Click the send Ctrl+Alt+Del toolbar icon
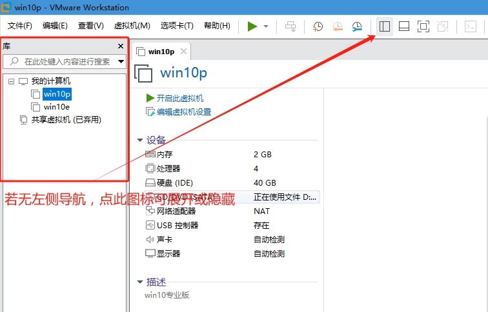 click(290, 26)
